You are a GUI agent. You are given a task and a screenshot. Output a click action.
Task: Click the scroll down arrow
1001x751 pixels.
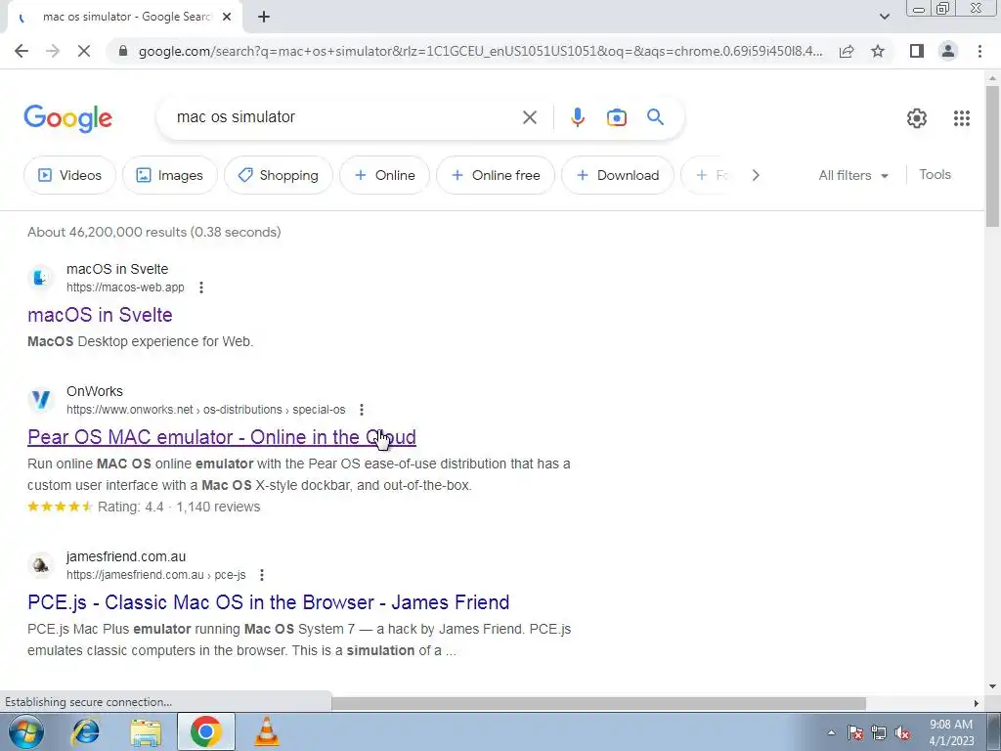[x=992, y=685]
